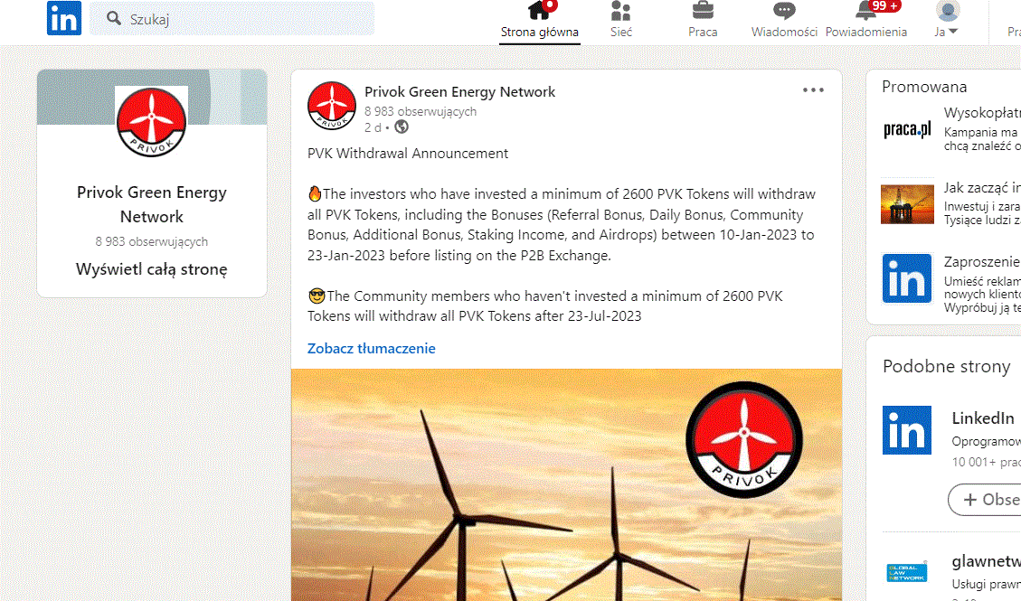Follow the LinkedIn page with Obserwuj button

pos(986,500)
